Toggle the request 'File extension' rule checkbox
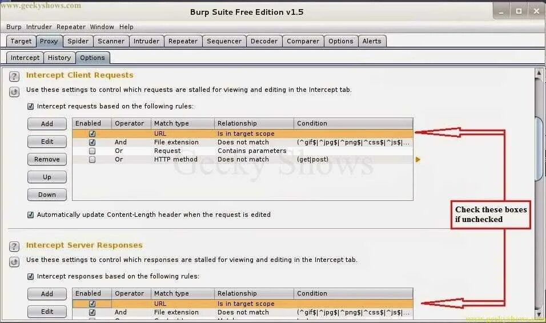 click(x=92, y=142)
